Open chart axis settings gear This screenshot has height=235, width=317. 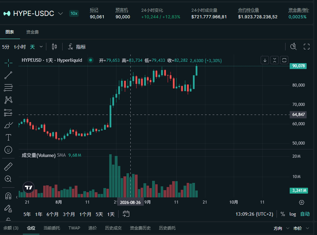tap(302, 202)
